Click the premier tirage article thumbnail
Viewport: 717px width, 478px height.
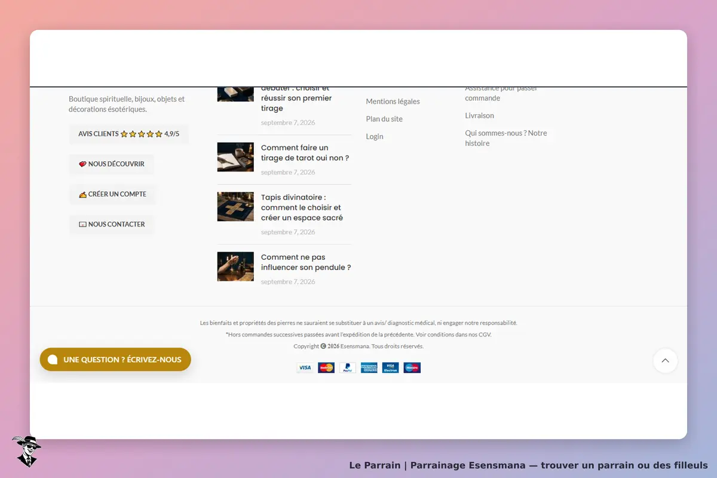pyautogui.click(x=235, y=94)
